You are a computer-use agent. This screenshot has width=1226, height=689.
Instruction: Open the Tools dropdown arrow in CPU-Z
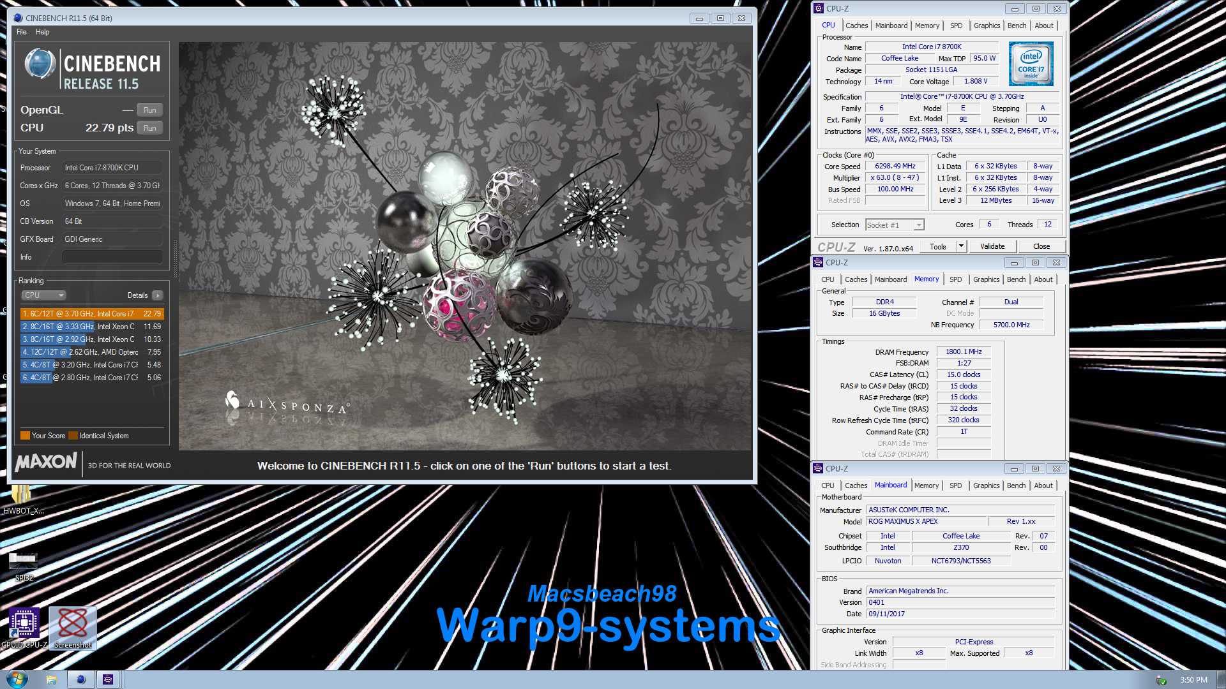pyautogui.click(x=961, y=246)
